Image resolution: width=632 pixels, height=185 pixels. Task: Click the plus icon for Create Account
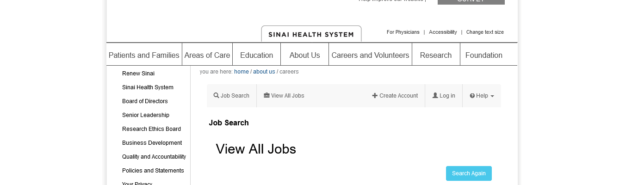[375, 96]
